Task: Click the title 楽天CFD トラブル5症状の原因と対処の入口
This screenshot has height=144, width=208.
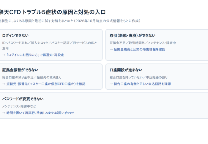Action: pos(53,12)
